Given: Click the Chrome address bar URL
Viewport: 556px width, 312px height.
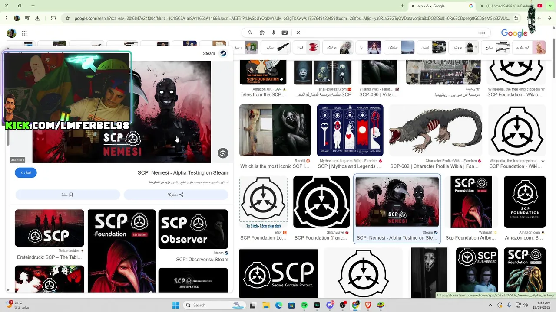Looking at the screenshot, I should (292, 18).
